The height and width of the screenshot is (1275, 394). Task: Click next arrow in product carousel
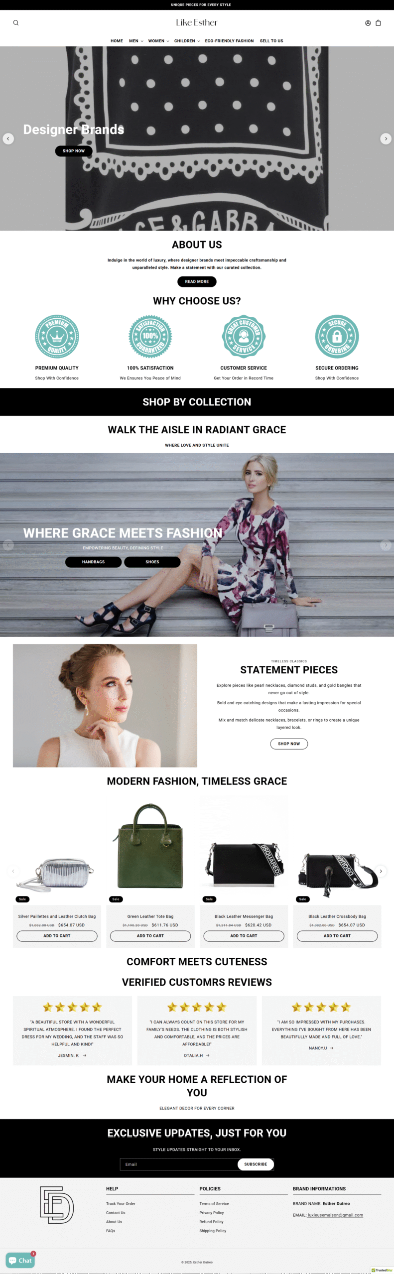click(x=381, y=871)
